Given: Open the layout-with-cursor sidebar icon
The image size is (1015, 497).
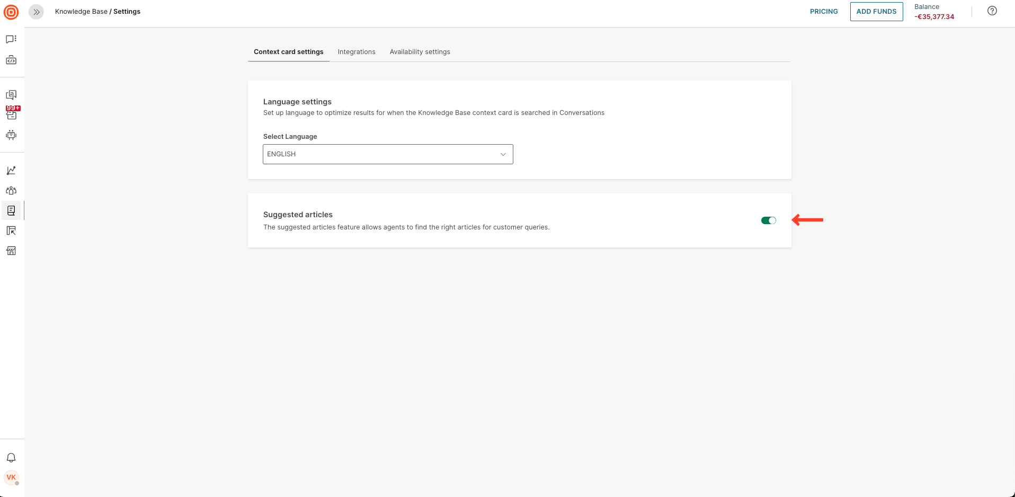Looking at the screenshot, I should [x=11, y=231].
